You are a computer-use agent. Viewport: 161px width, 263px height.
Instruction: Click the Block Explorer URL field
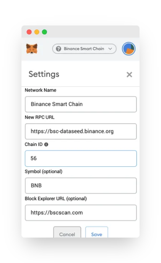[81, 213]
